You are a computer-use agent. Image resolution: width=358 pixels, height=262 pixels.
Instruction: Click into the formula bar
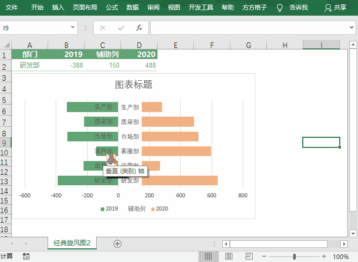tap(249, 28)
